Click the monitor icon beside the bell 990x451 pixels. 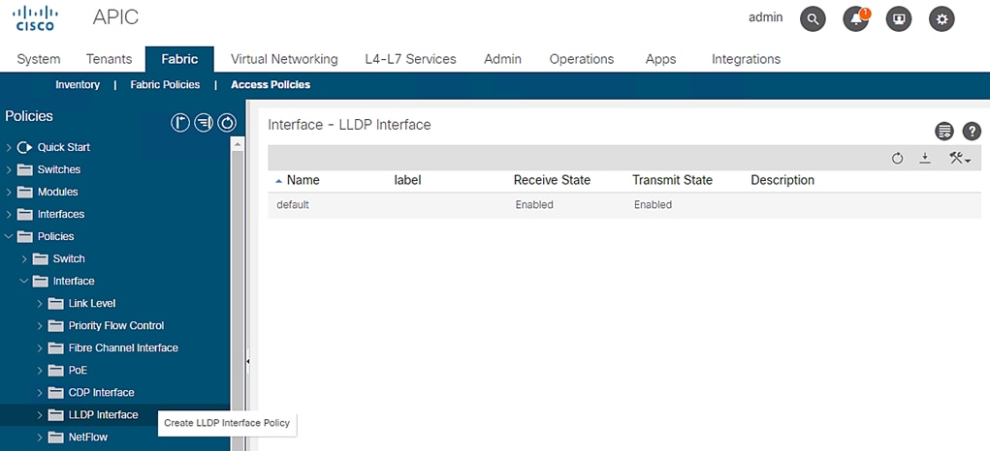pyautogui.click(x=899, y=18)
